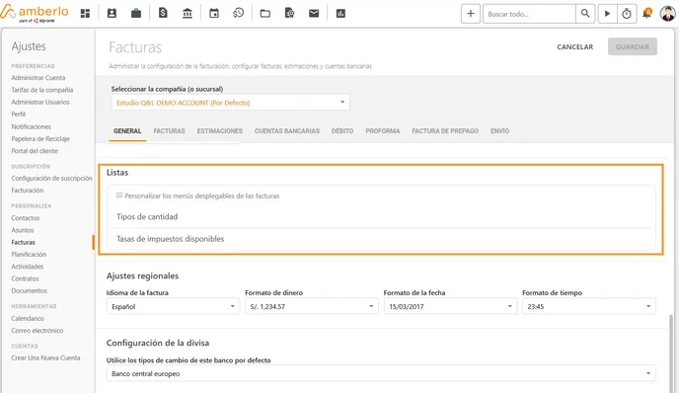
Task: Open Contactos customization settings
Action: tap(25, 218)
